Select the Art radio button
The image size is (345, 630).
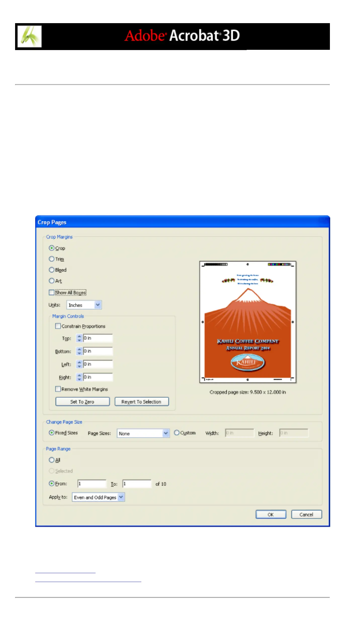52,281
